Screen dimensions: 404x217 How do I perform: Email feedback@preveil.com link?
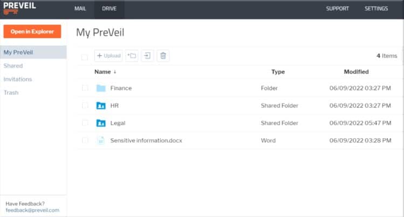click(32, 211)
